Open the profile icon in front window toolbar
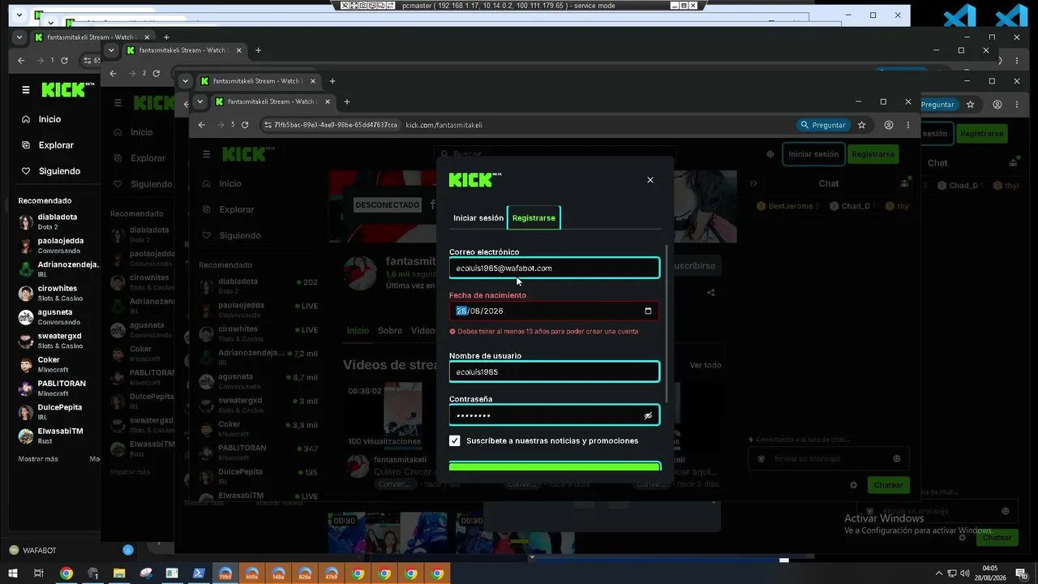 point(889,125)
